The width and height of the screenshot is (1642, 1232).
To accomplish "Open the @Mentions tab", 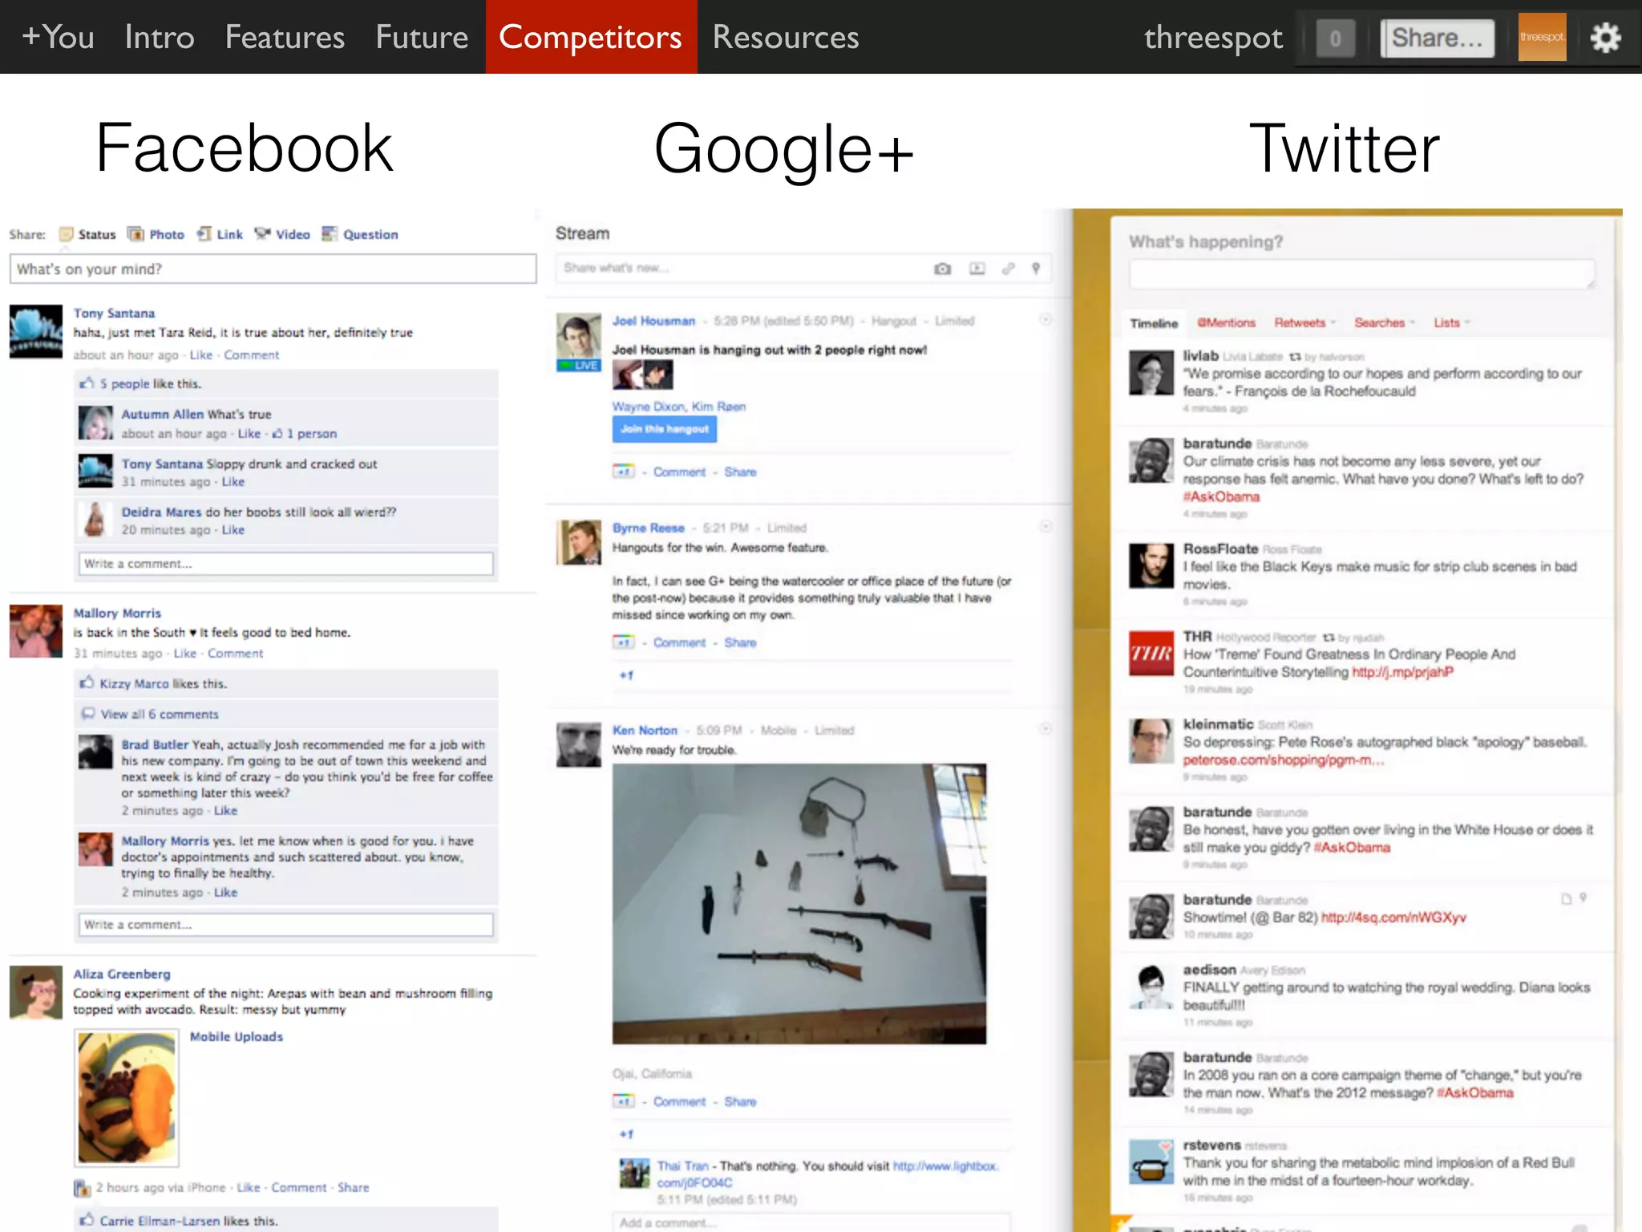I will coord(1227,322).
